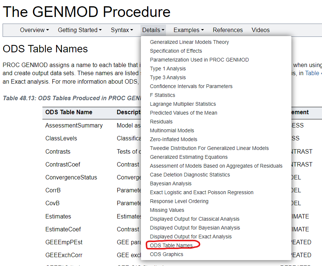Expand the Syntax dropdown menu
The width and height of the screenshot is (322, 266).
(x=122, y=30)
